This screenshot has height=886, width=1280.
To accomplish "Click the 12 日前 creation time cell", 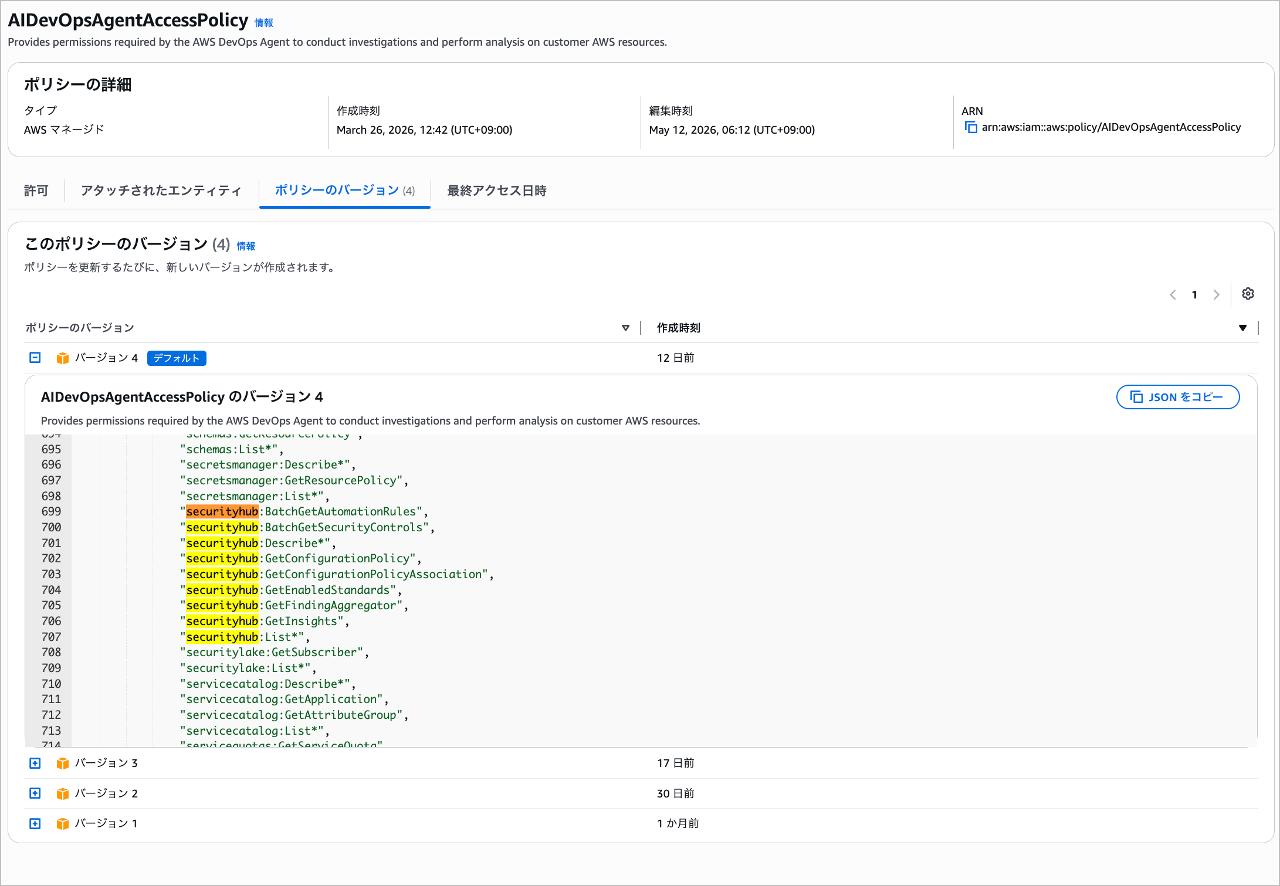I will pyautogui.click(x=675, y=358).
